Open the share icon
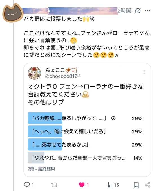The image size is (157, 191). pyautogui.click(x=147, y=185)
